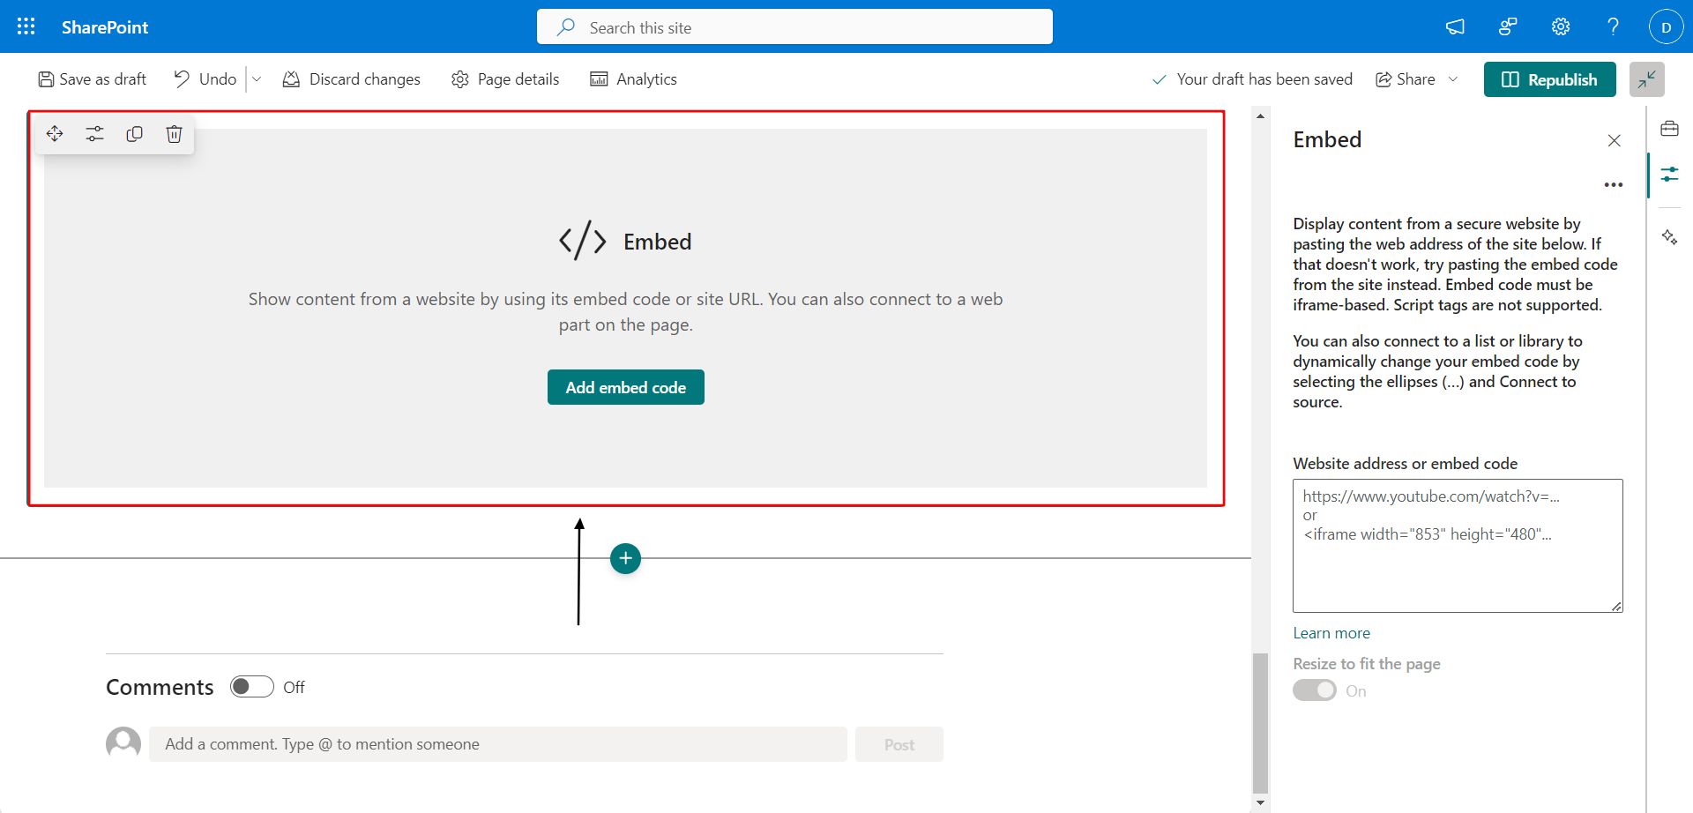Republish the page
Screen dimensions: 1693x813
(x=1549, y=79)
